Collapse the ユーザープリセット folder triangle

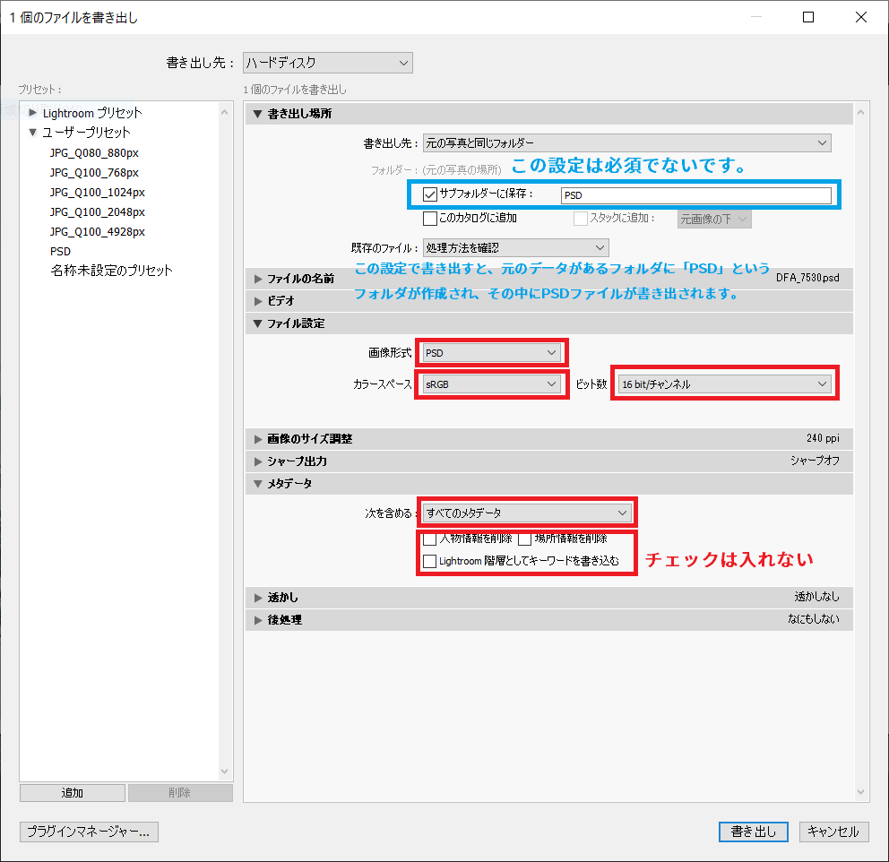click(x=33, y=133)
